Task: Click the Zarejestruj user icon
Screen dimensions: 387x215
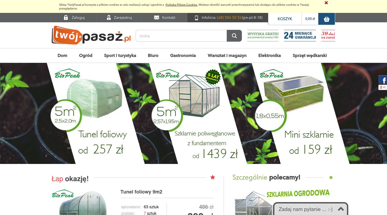Action: coord(109,17)
